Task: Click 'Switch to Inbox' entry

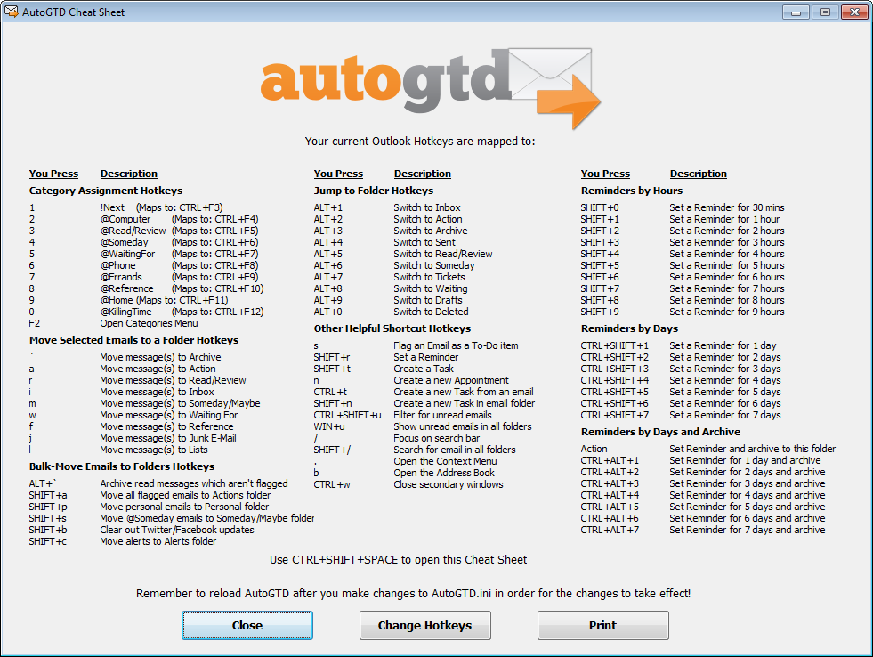Action: click(427, 207)
